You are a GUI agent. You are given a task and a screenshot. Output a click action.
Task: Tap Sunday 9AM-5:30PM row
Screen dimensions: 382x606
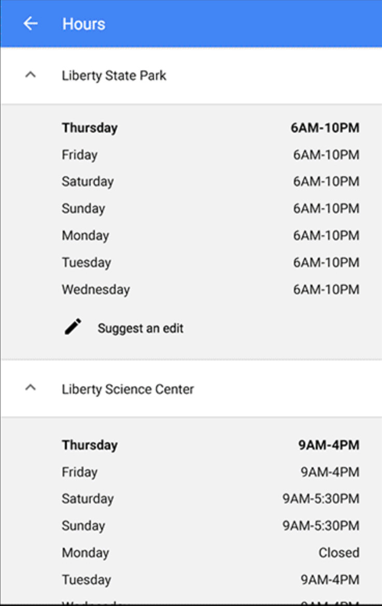pos(210,526)
